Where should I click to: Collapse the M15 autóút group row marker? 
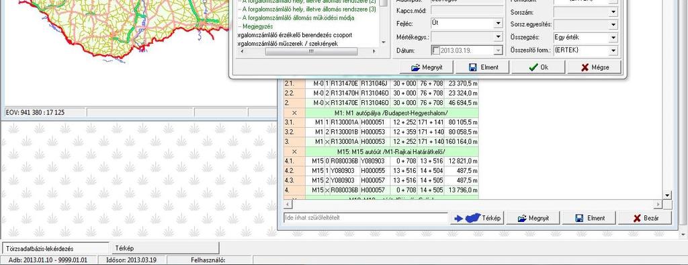pos(294,151)
